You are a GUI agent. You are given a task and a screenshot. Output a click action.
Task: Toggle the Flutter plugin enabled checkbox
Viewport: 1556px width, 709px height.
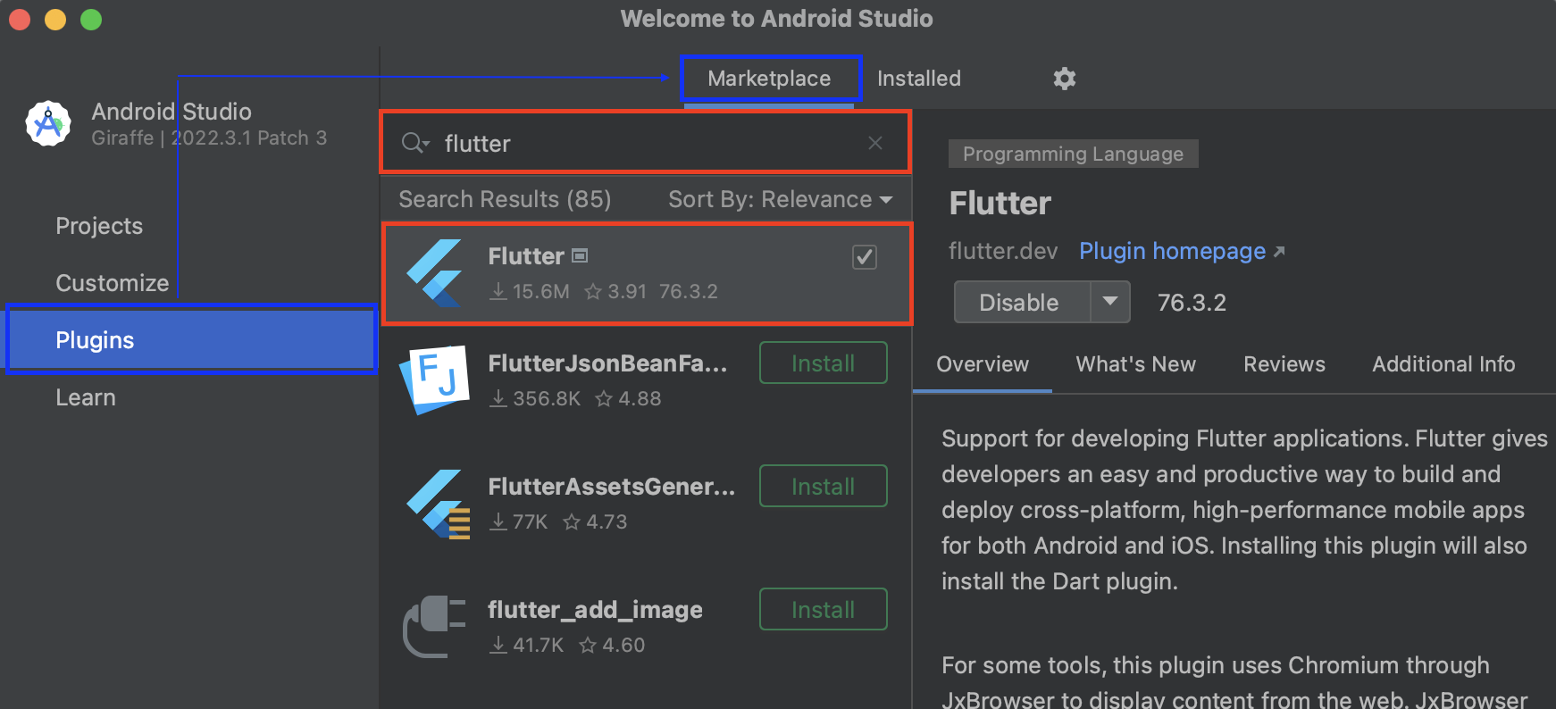point(864,257)
